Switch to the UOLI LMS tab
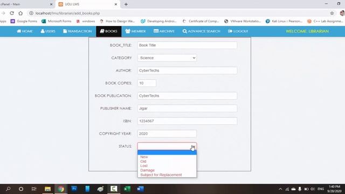This screenshot has width=345, height=194. [x=88, y=4]
